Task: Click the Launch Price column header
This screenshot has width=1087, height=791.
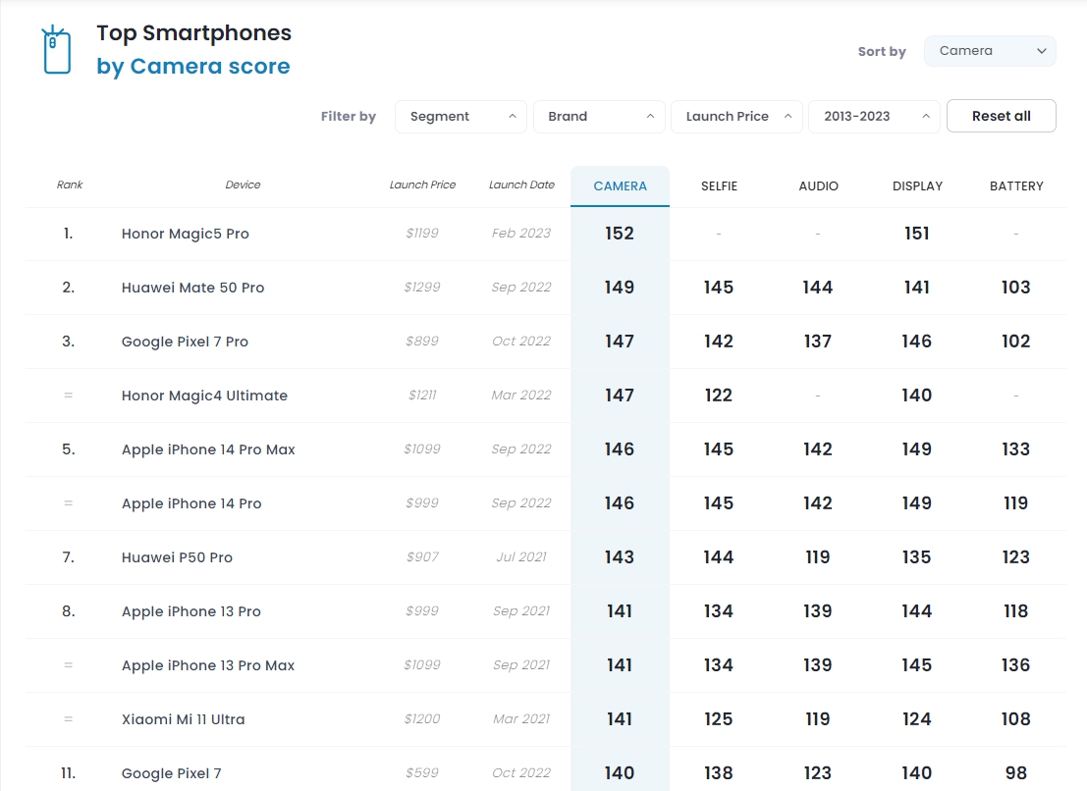Action: tap(422, 185)
